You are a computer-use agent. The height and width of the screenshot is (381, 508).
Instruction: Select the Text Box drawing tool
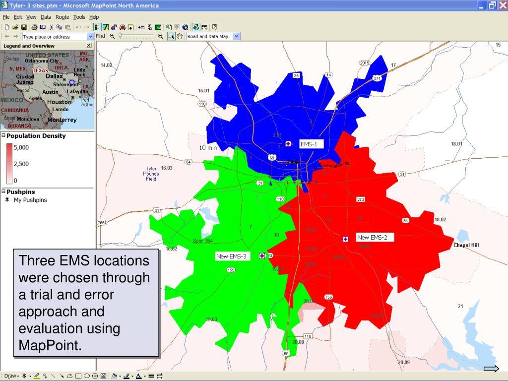[103, 376]
